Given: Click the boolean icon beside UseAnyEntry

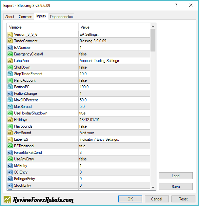Looking at the screenshot, I should click(x=10, y=159).
